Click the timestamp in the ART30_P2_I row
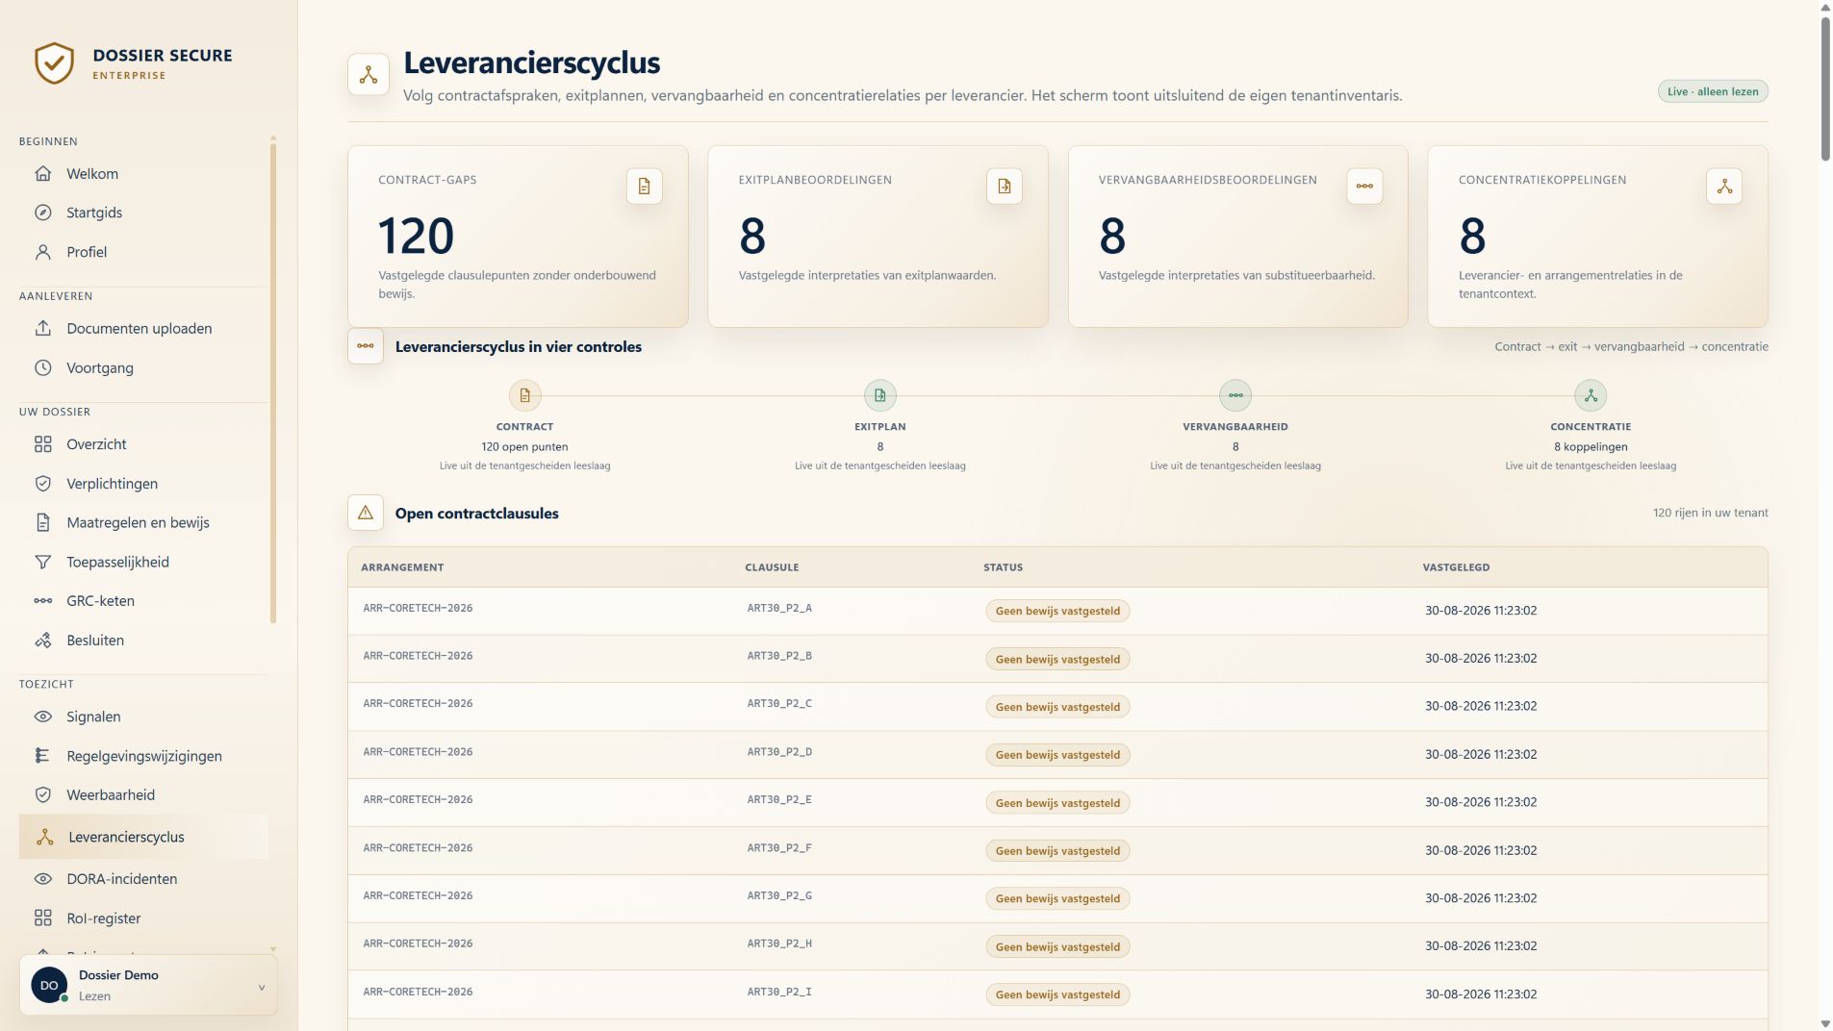Image resolution: width=1833 pixels, height=1031 pixels. click(1480, 994)
